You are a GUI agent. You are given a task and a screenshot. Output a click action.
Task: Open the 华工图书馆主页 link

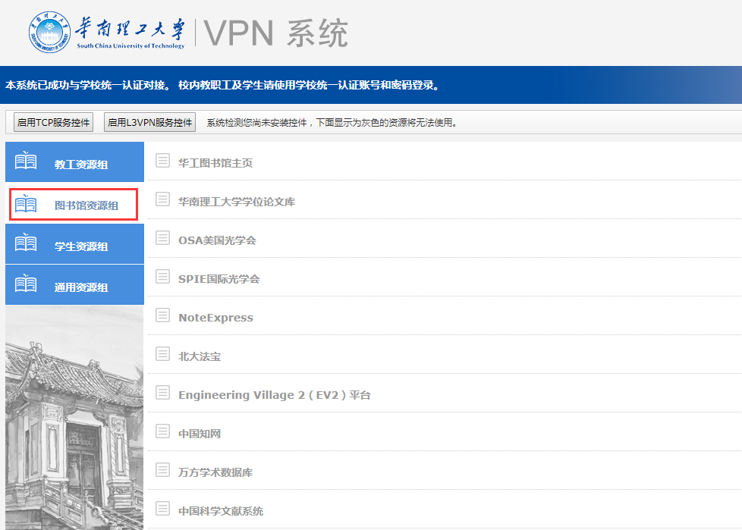pos(215,163)
